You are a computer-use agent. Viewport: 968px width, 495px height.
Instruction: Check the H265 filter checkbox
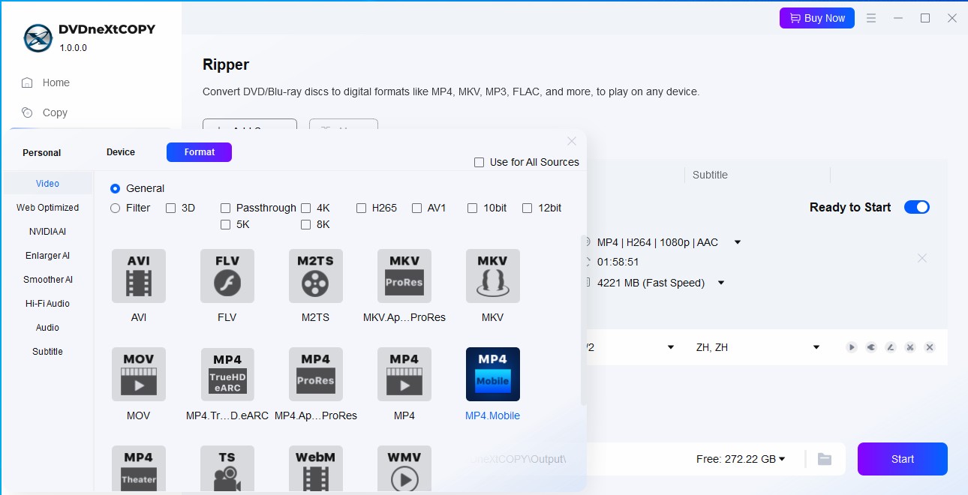pos(362,208)
